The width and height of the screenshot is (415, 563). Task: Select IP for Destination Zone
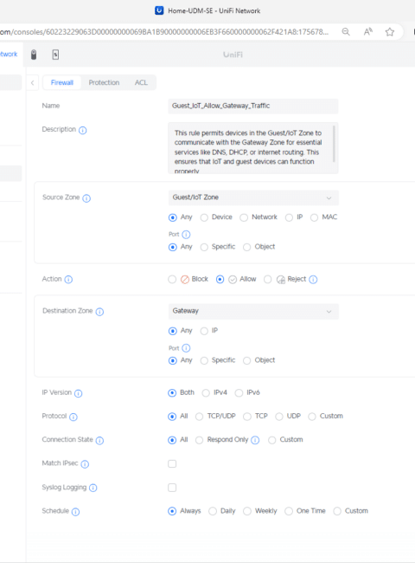pyautogui.click(x=204, y=331)
